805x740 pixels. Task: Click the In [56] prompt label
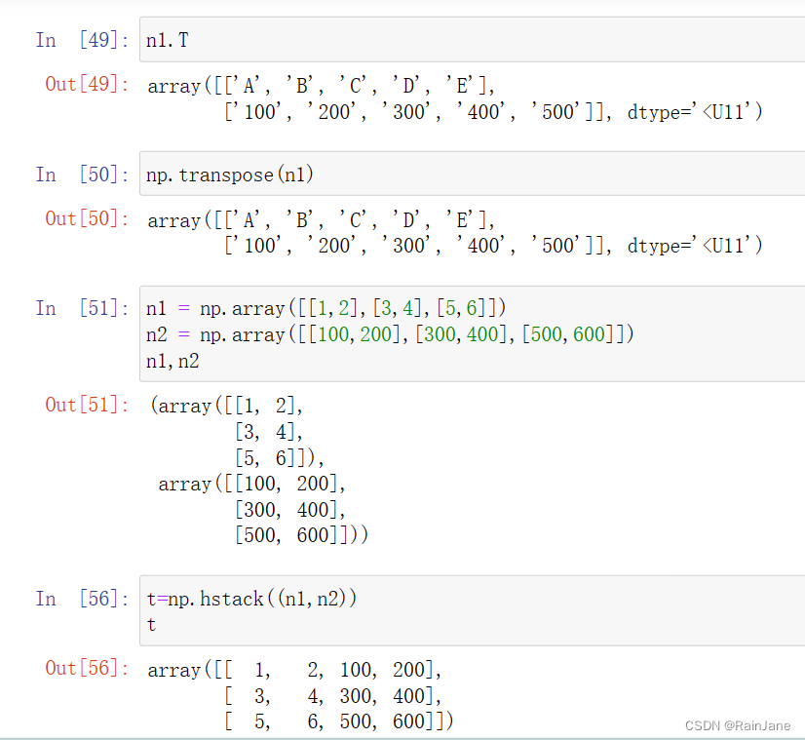pos(82,599)
